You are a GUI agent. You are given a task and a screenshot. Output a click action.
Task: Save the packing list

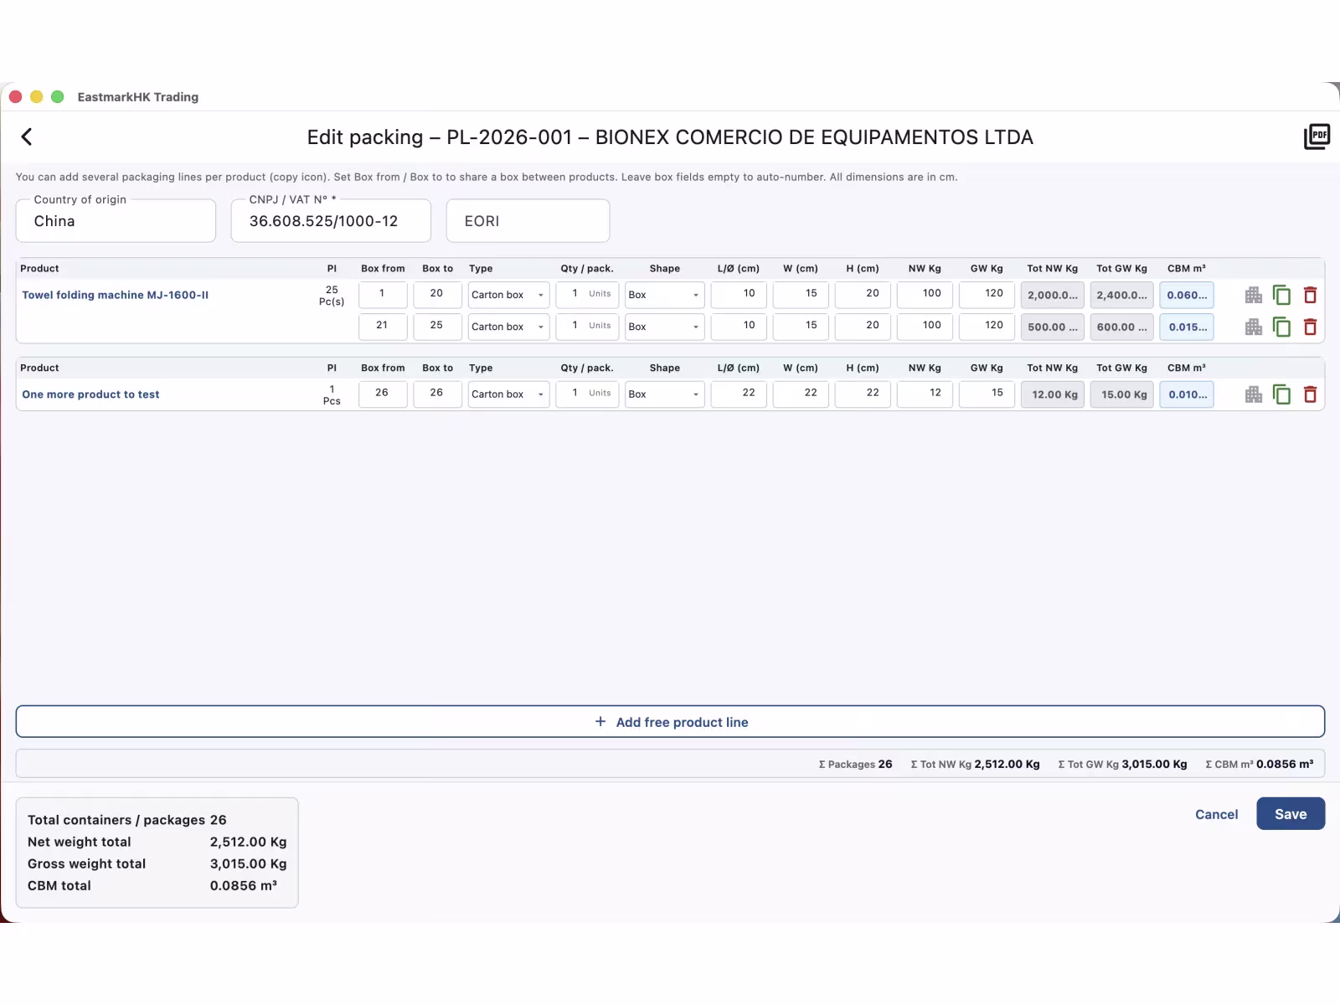[x=1291, y=814]
